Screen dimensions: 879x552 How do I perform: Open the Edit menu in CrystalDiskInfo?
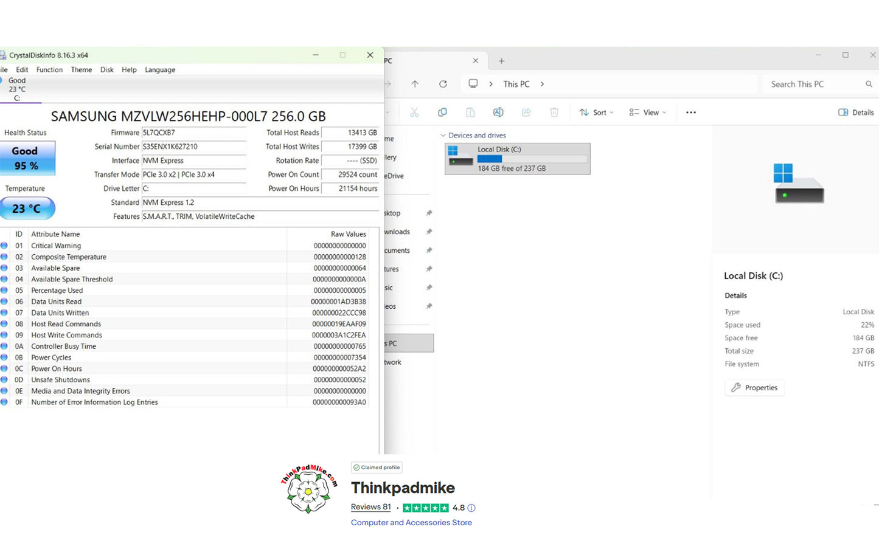pyautogui.click(x=22, y=70)
